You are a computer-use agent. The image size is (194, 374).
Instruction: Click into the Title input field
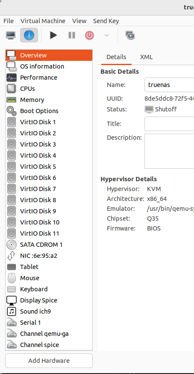point(169,124)
